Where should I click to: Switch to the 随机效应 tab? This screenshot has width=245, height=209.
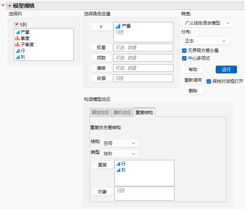122,113
